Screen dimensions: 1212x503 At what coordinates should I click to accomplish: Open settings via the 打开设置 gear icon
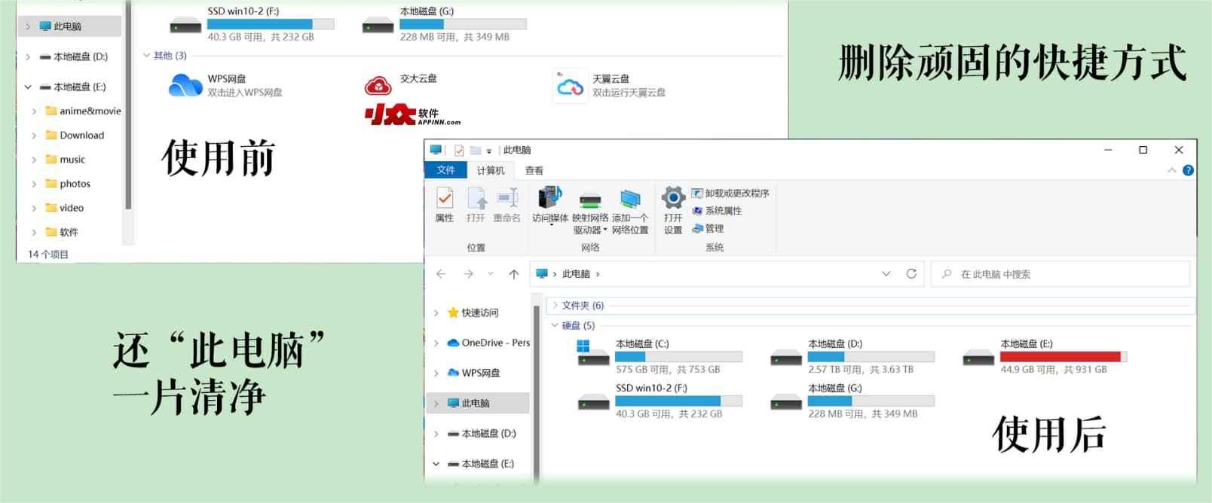[x=673, y=211]
